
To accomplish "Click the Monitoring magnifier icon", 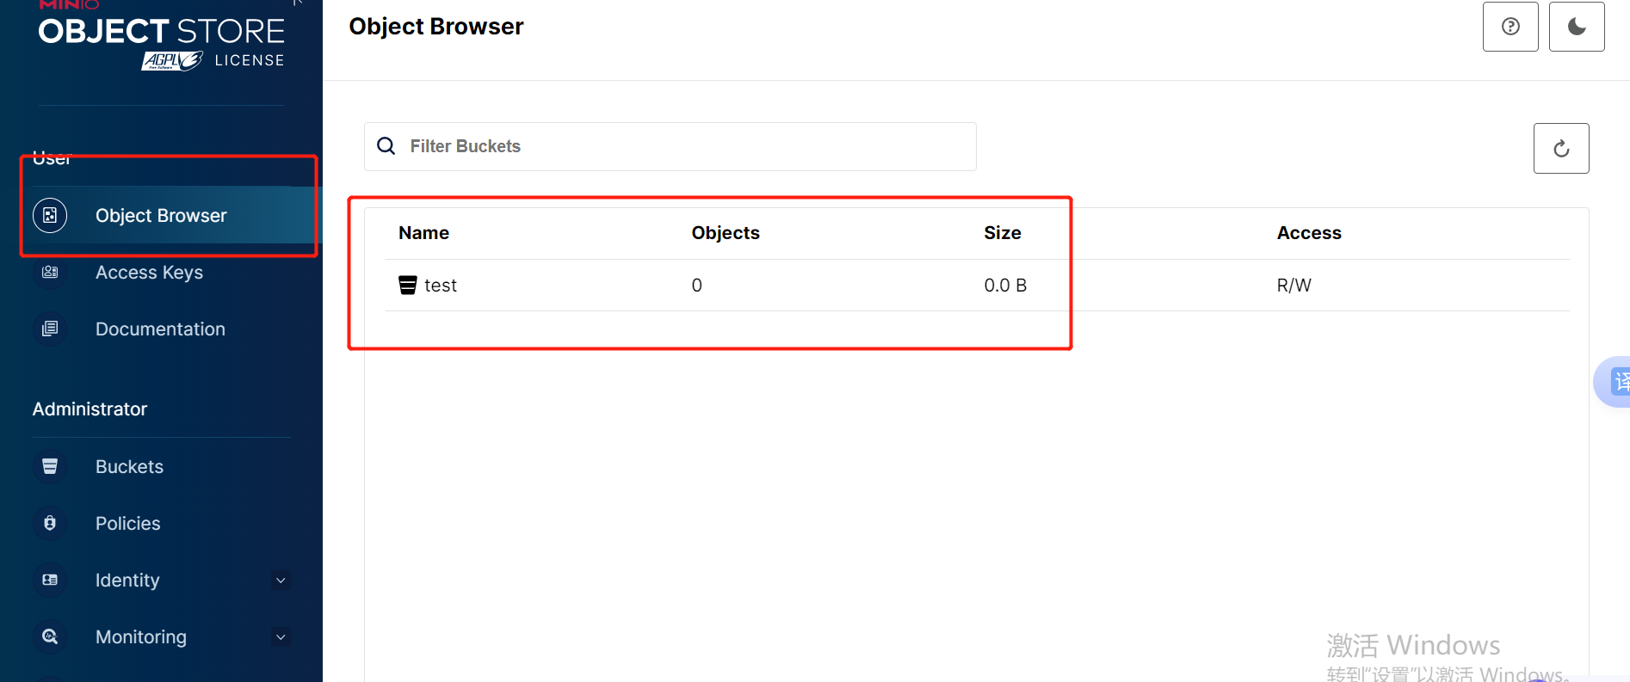I will click(x=50, y=636).
